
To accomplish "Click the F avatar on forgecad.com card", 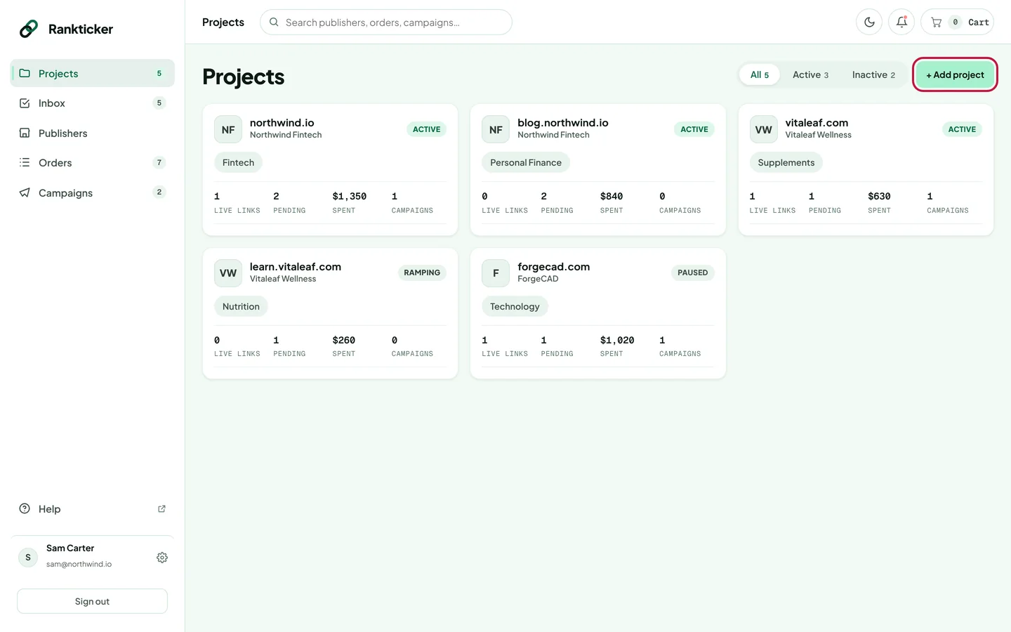I will pos(496,273).
